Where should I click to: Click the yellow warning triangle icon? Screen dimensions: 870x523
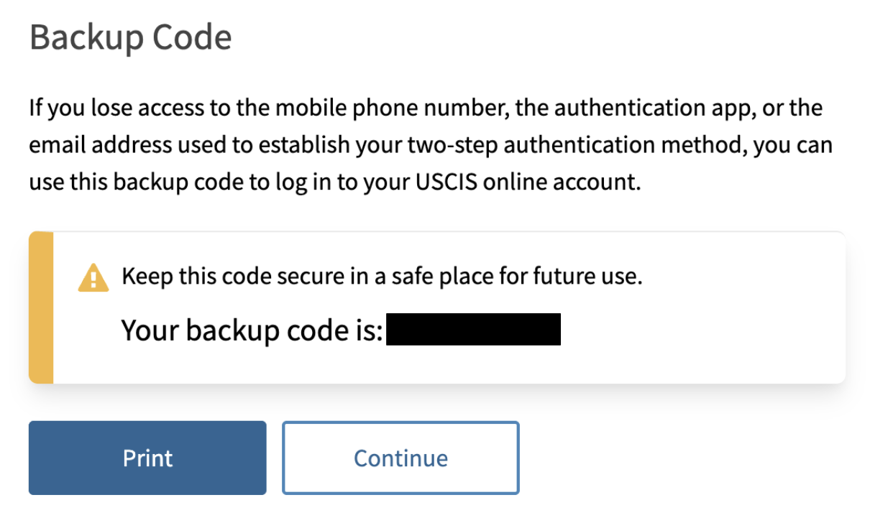[x=93, y=278]
